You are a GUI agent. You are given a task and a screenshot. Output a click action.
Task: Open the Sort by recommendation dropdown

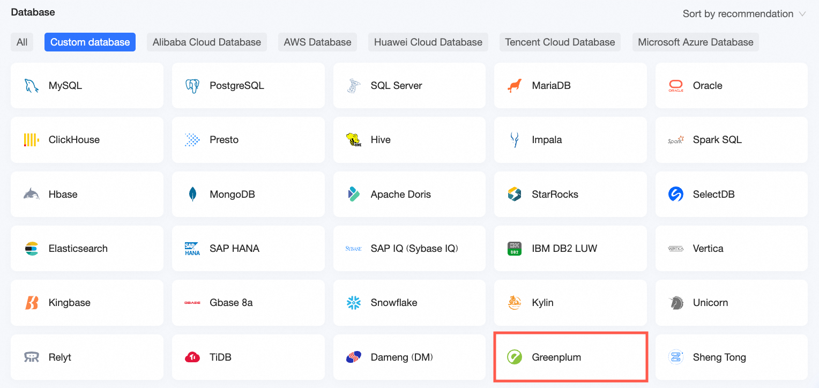(x=744, y=14)
